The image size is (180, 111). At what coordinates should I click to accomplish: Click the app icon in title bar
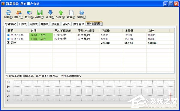click(x=3, y=4)
